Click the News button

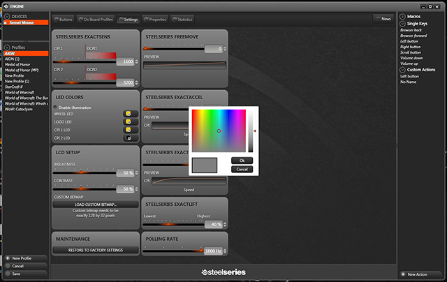(383, 19)
